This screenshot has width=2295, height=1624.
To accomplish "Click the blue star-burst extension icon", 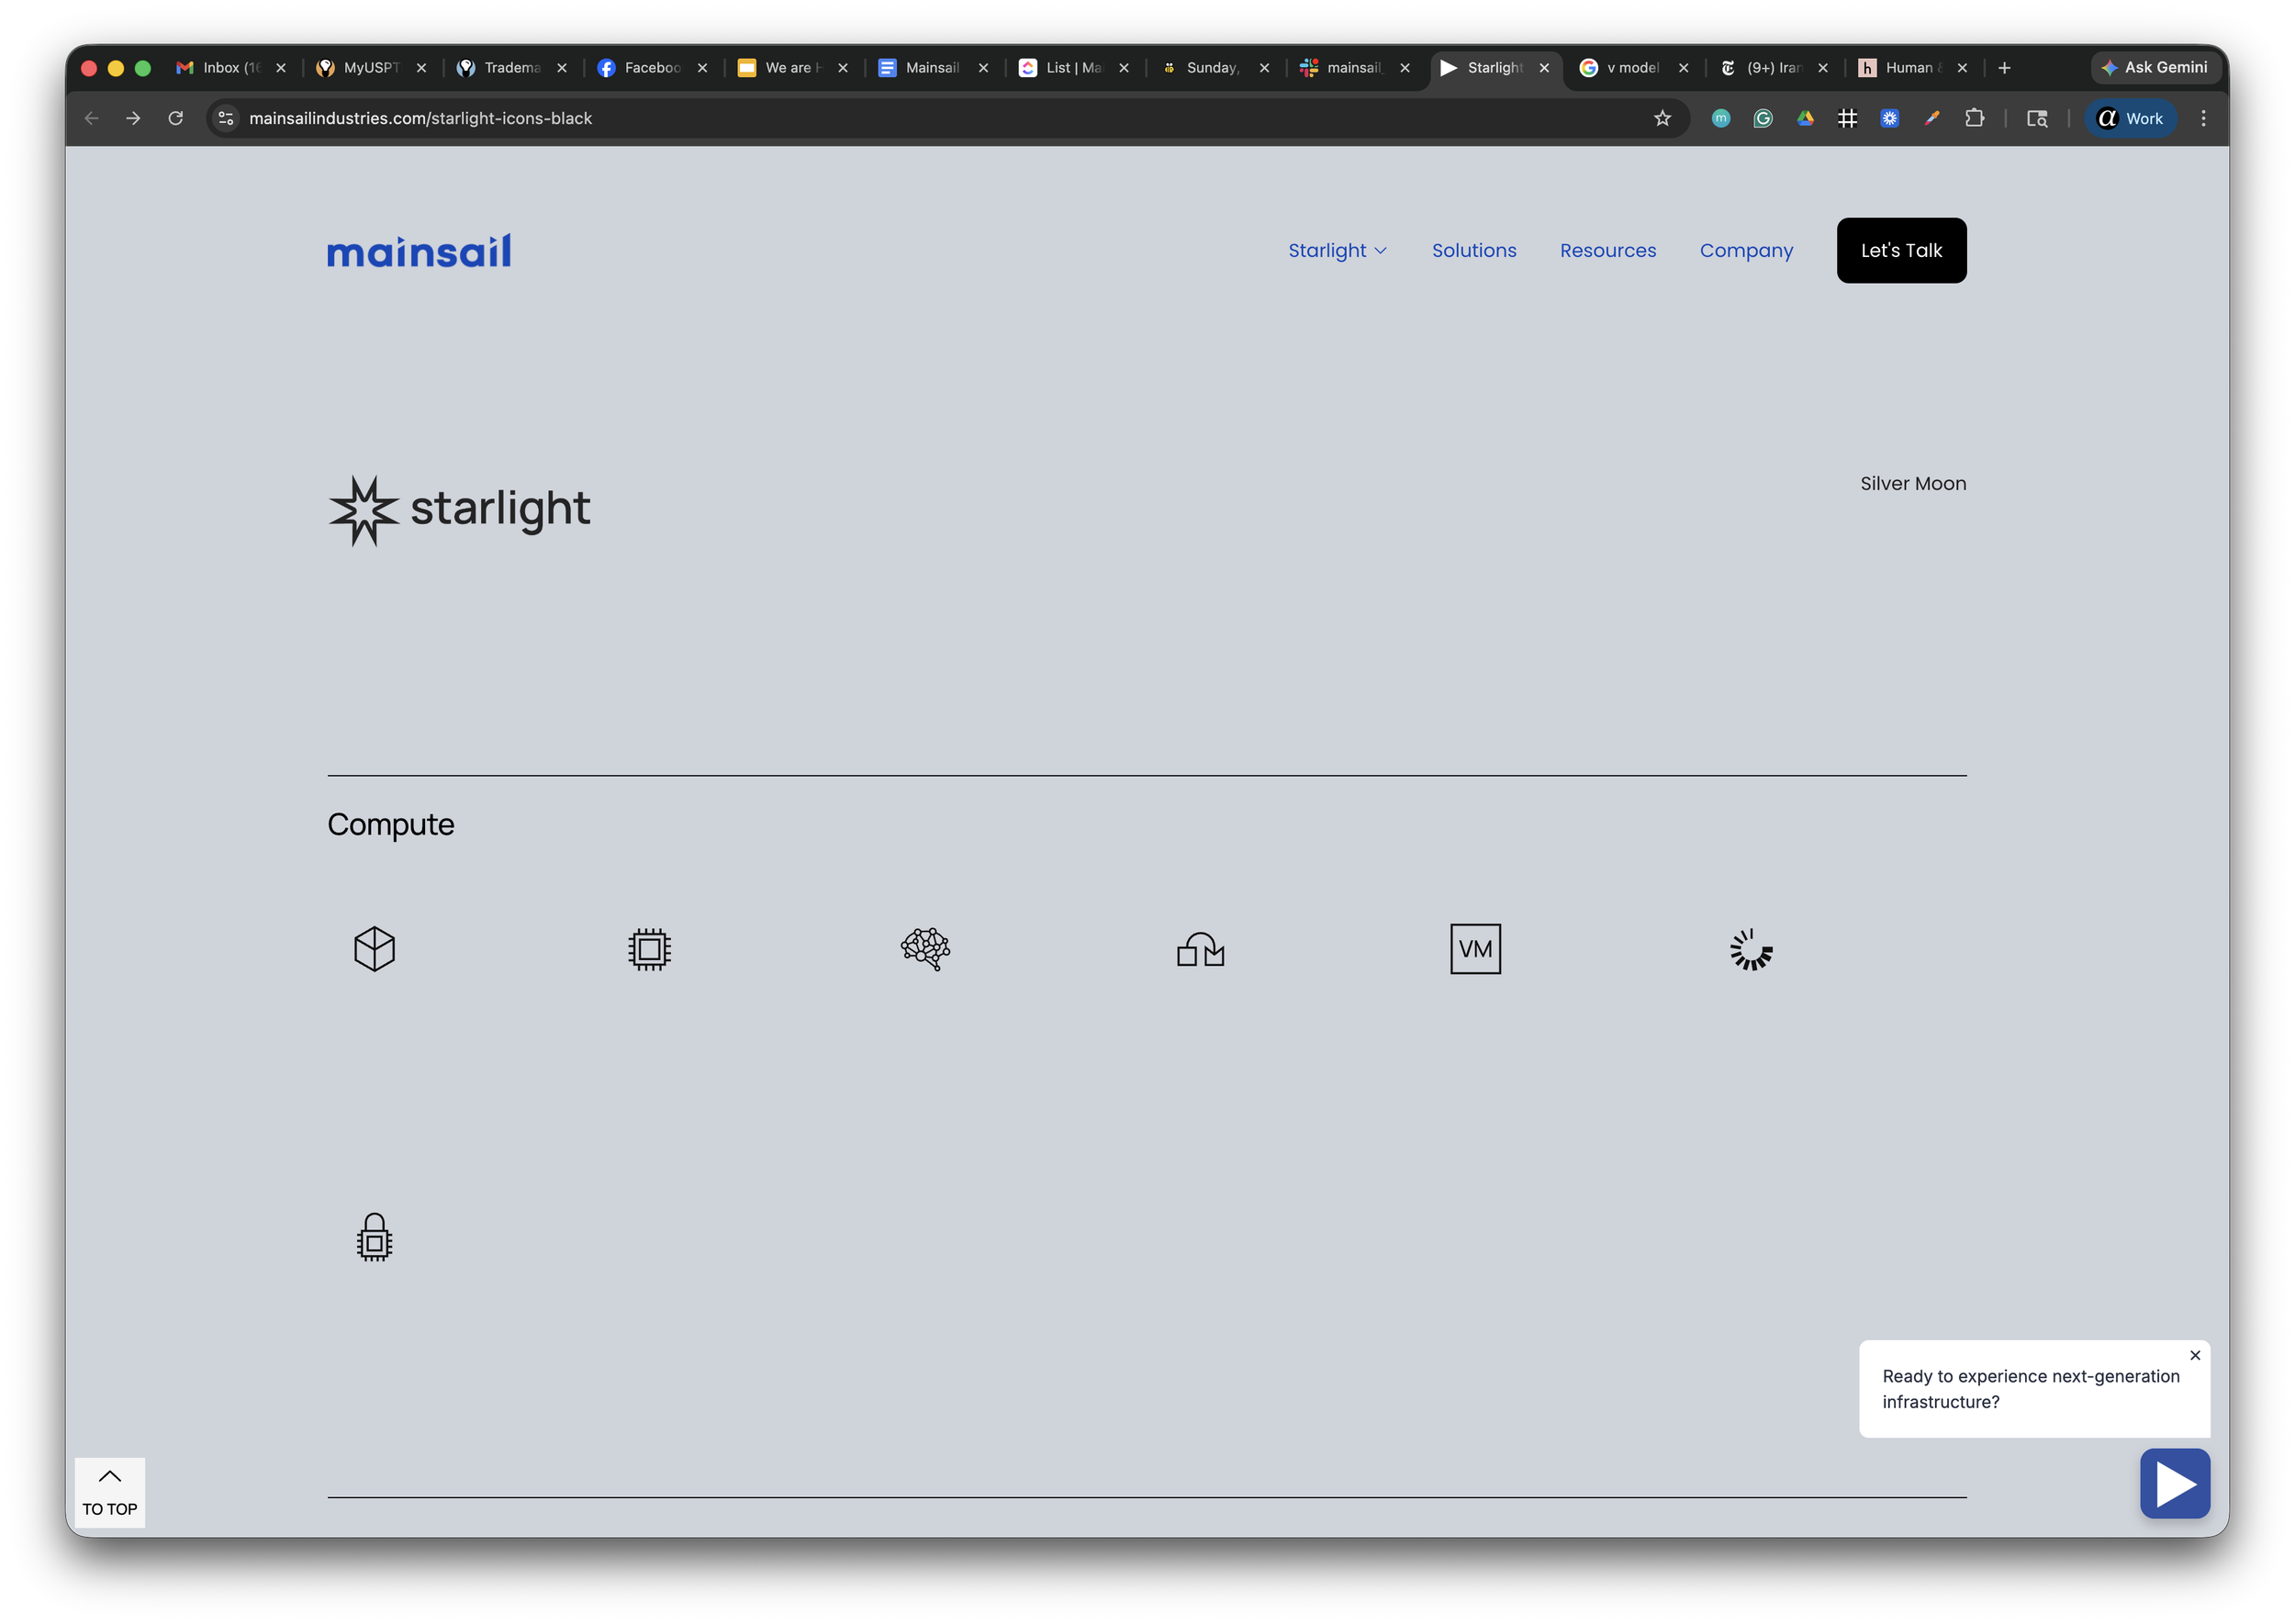I will pos(1889,118).
